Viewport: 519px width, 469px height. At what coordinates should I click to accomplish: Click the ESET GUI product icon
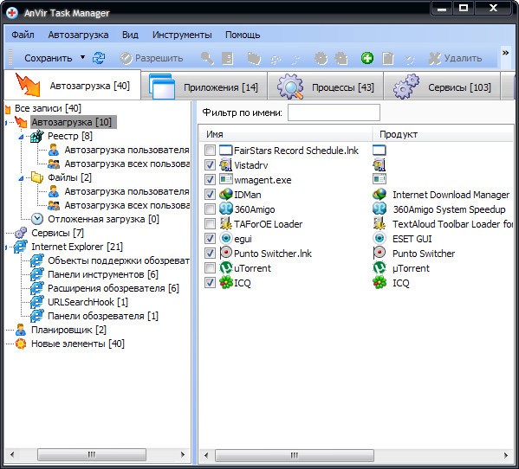(x=380, y=238)
